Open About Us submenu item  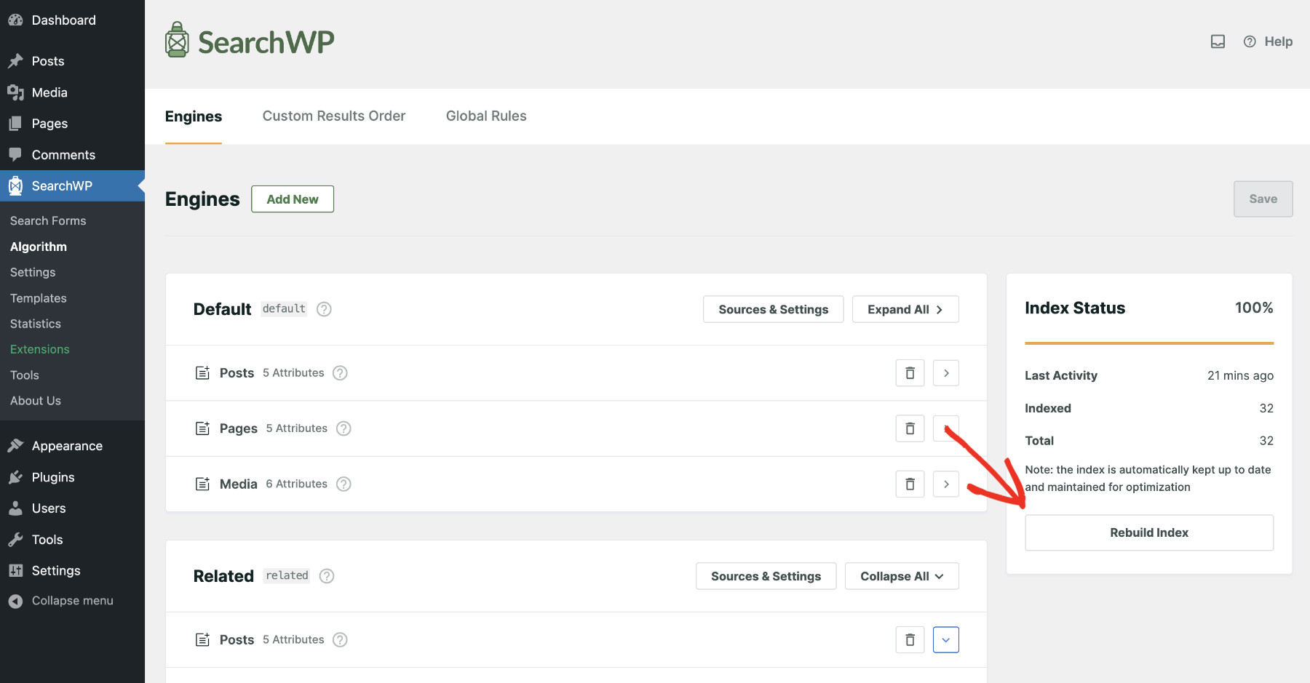[36, 401]
